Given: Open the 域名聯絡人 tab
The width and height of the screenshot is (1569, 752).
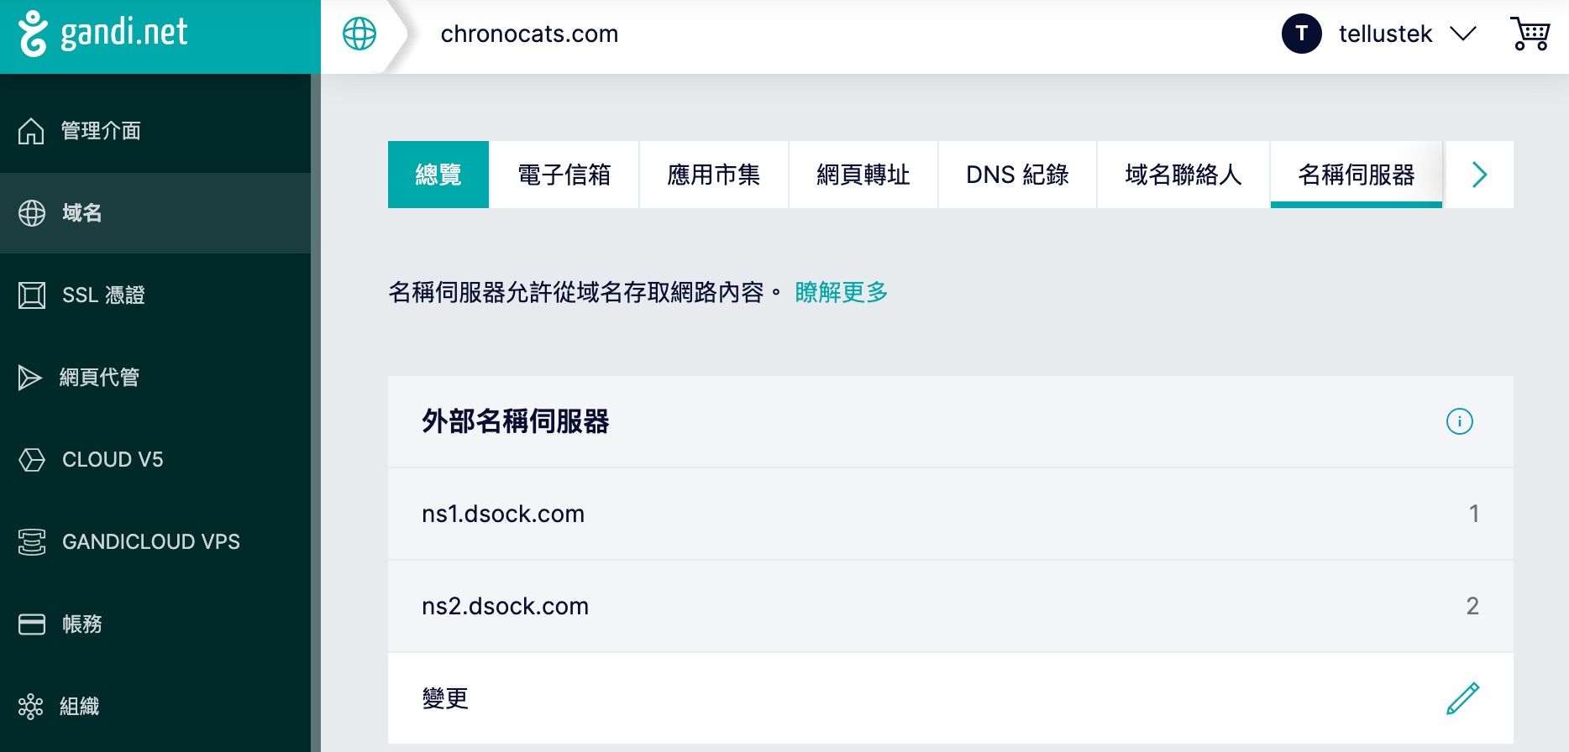Looking at the screenshot, I should click(x=1183, y=175).
